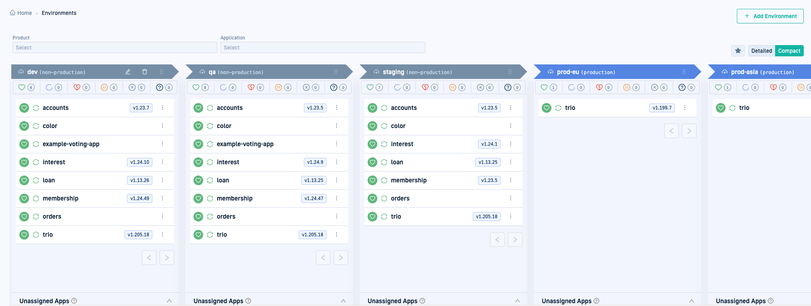Screen dimensions: 811x306
Task: Open the Product select dropdown
Action: click(x=114, y=48)
